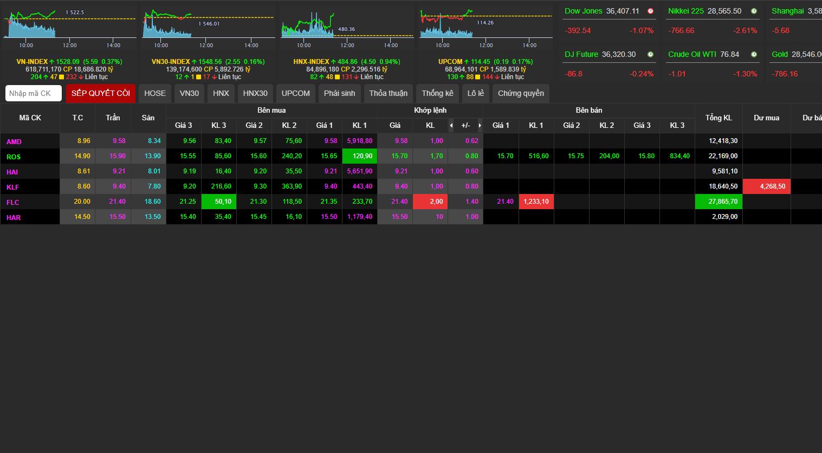The width and height of the screenshot is (822, 453).
Task: Click left arrow beside the +/- column header
Action: [x=451, y=126]
